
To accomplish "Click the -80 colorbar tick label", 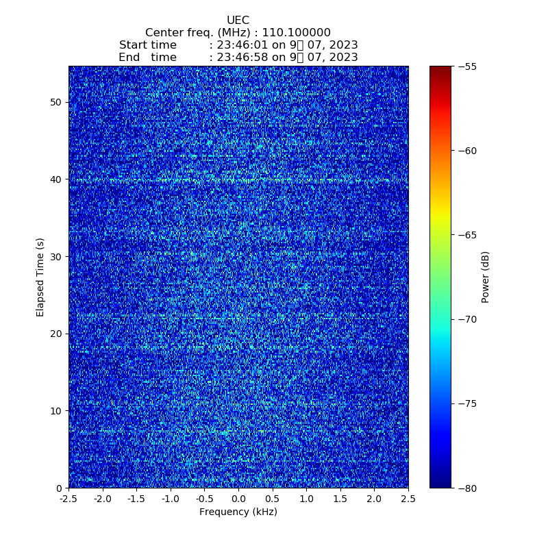I will click(x=467, y=488).
